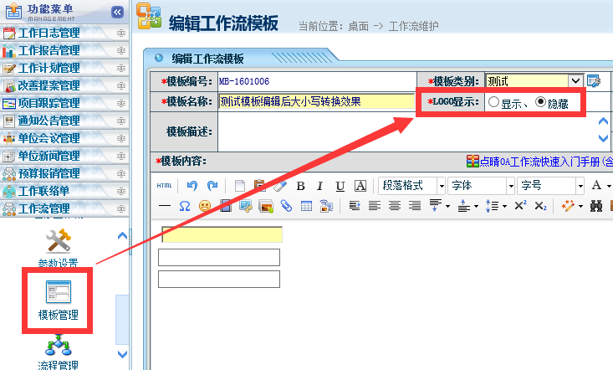Screen dimensions: 613x370
Task: Select the 显示 LOGO radio button
Action: click(493, 102)
